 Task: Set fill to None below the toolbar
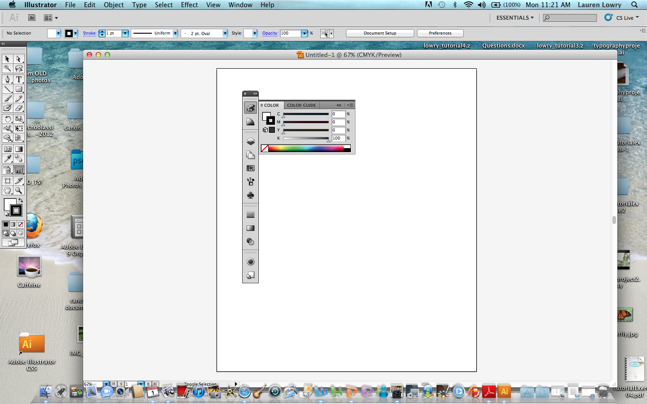pyautogui.click(x=21, y=224)
